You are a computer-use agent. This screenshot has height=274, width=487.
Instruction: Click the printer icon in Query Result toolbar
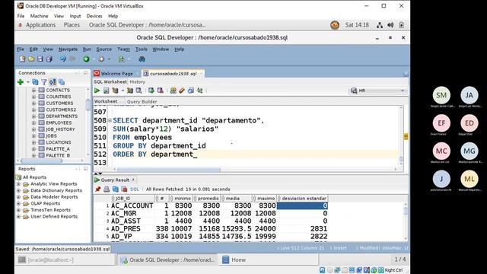[x=107, y=189]
